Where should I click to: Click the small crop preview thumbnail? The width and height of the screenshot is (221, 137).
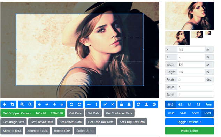[x=197, y=35]
